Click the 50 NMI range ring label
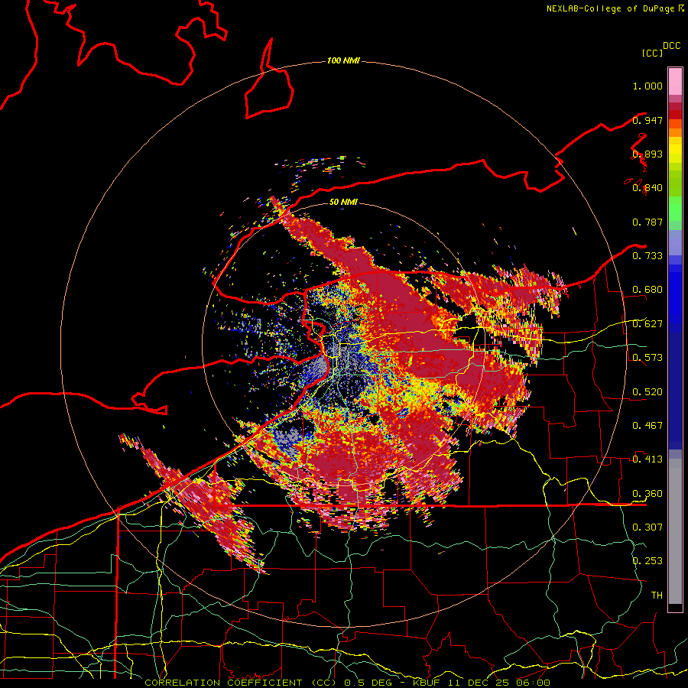Viewport: 688px width, 688px height. click(x=343, y=202)
